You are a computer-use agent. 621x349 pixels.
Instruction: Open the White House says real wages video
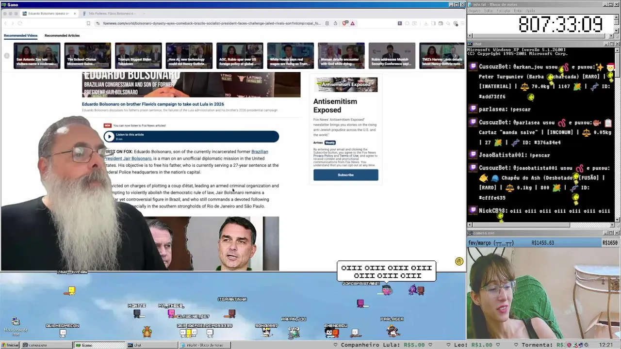tap(290, 56)
